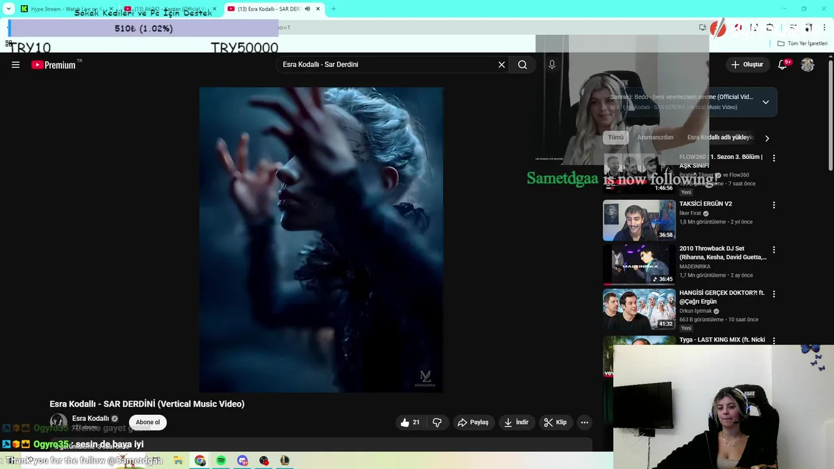The image size is (834, 469).
Task: Open options for HANGİSİ GERÇEK DOKTOR video
Action: click(774, 294)
